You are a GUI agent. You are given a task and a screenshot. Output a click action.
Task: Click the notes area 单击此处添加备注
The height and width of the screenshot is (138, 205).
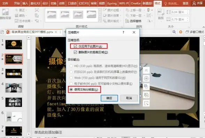tap(48, 132)
